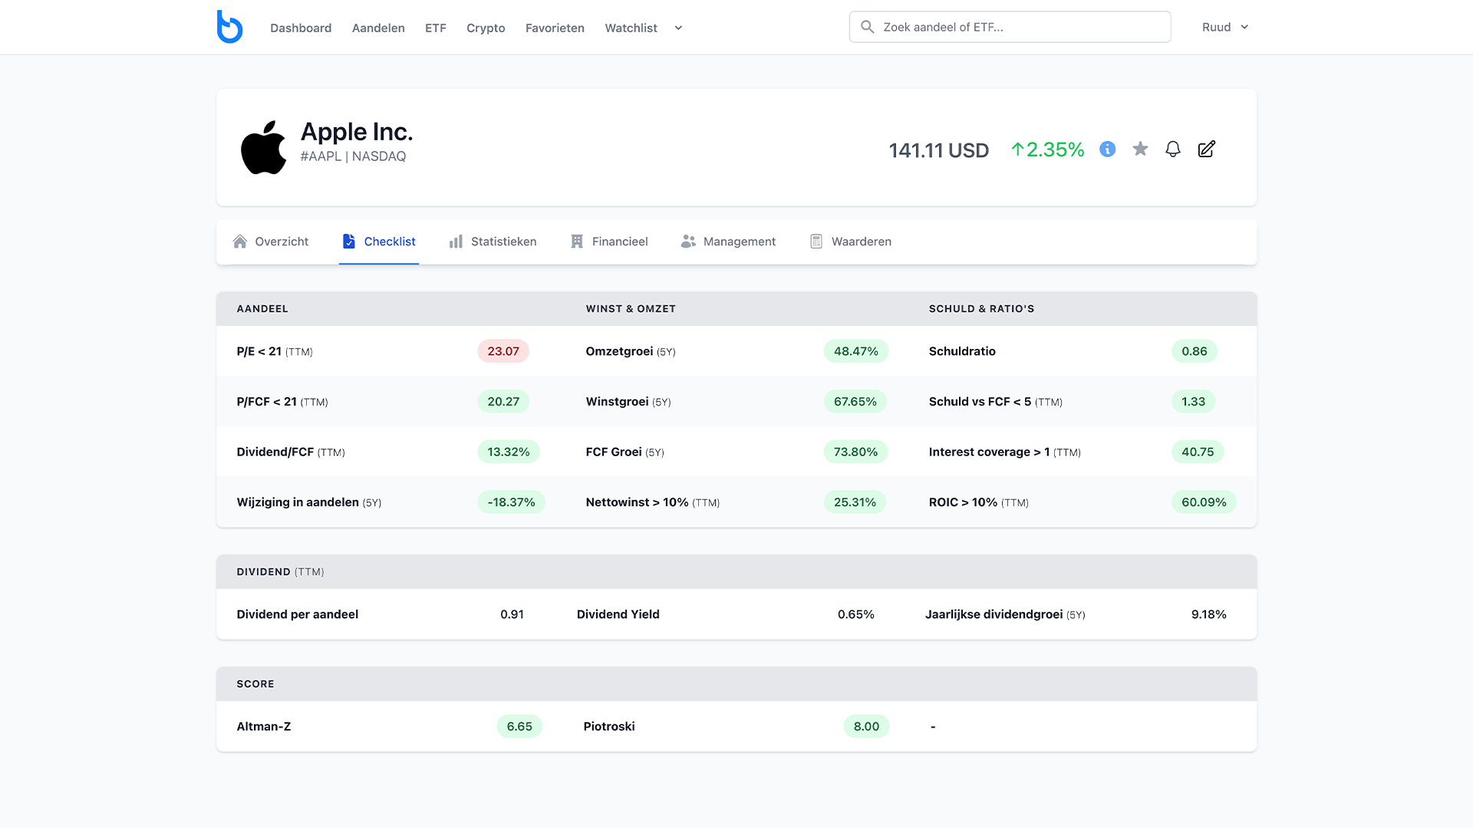
Task: Click the Piotroski label
Action: tap(609, 726)
